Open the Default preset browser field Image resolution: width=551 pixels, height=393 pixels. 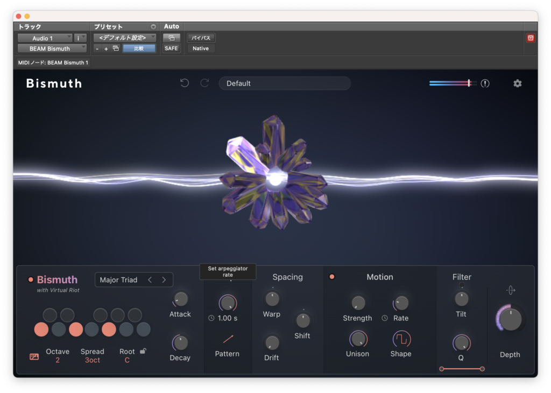[x=285, y=83]
